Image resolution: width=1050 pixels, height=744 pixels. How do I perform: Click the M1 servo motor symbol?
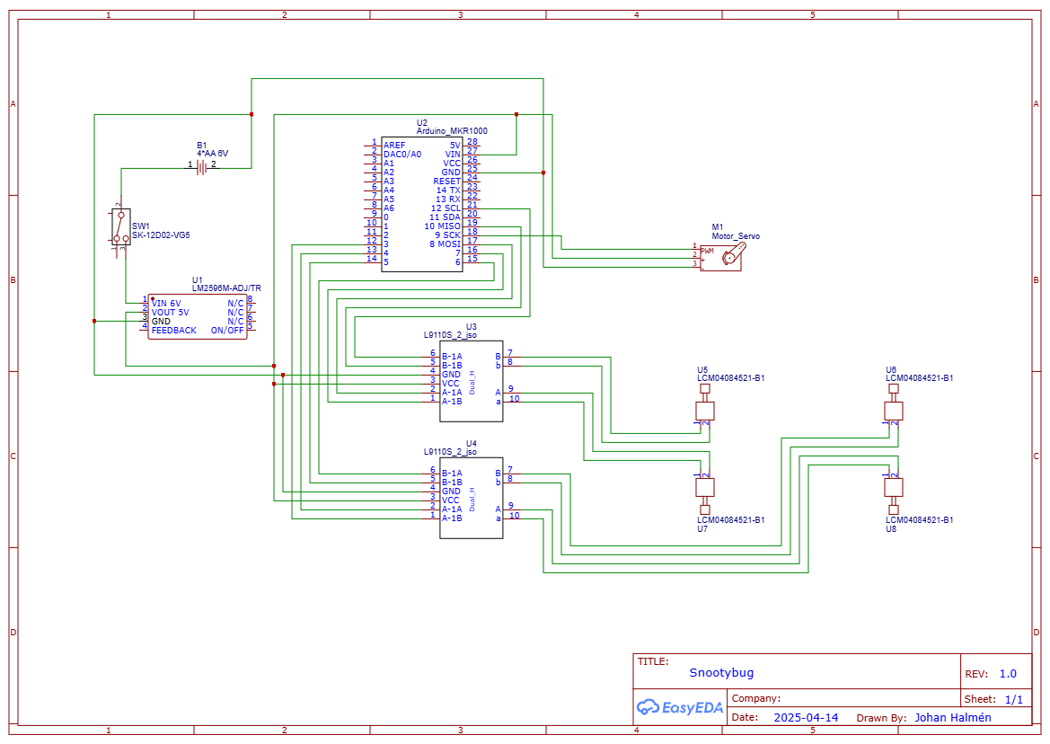pyautogui.click(x=722, y=257)
